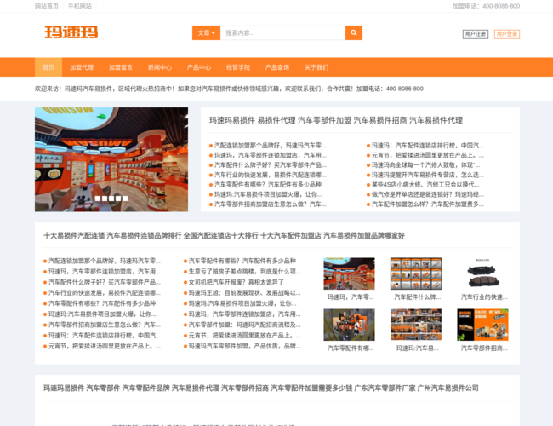
Task: Open top panel article 汽车配件什么牌子好
Action: pos(271,165)
